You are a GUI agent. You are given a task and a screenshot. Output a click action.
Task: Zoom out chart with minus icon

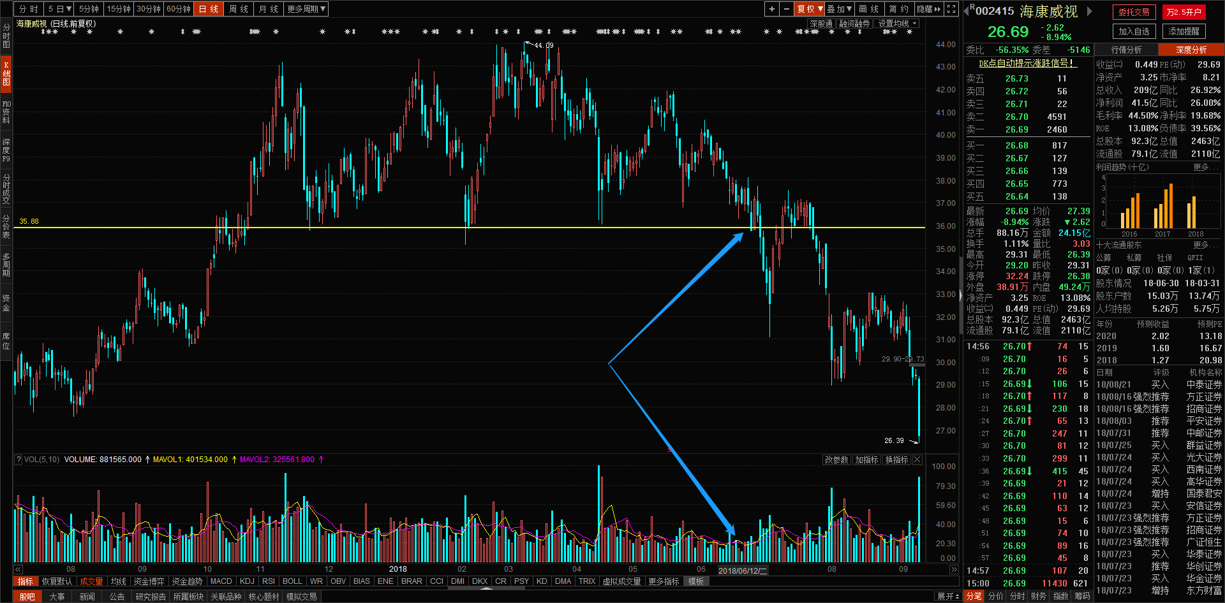pyautogui.click(x=787, y=9)
